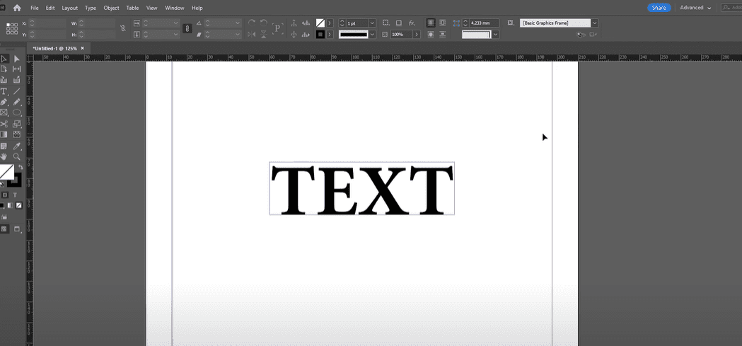Expand the opacity 100% slider arrow

(417, 34)
